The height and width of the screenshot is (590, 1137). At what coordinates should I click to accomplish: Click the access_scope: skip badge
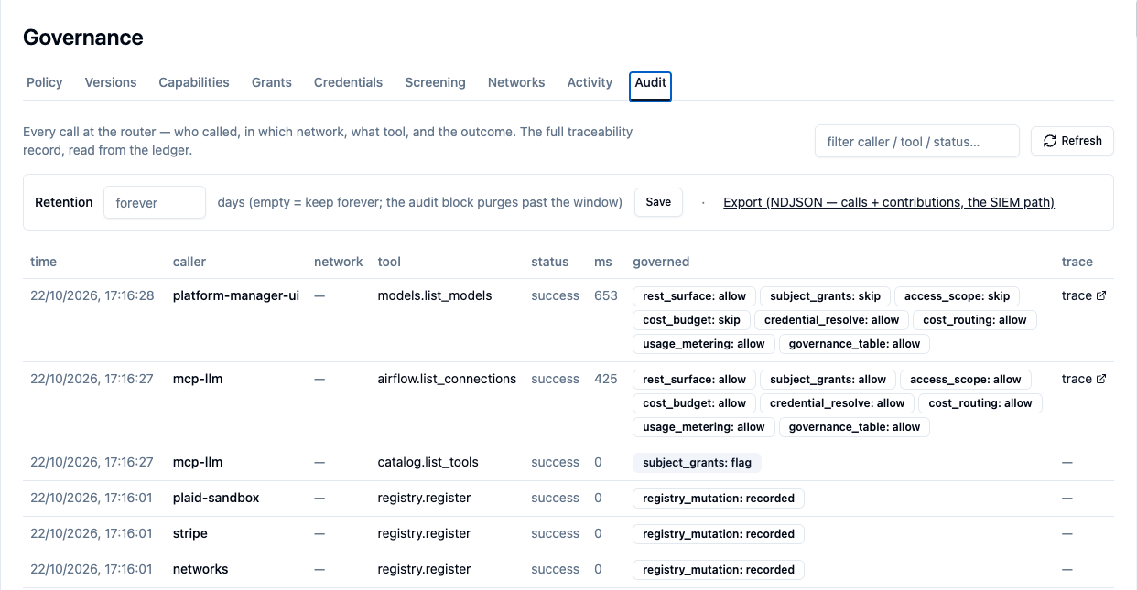[958, 296]
